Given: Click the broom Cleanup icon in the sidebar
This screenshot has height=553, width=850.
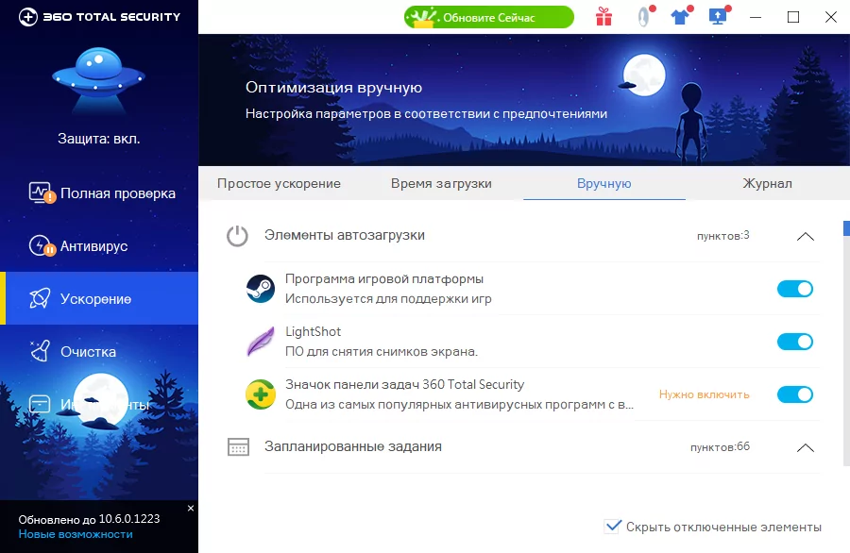Looking at the screenshot, I should point(40,351).
